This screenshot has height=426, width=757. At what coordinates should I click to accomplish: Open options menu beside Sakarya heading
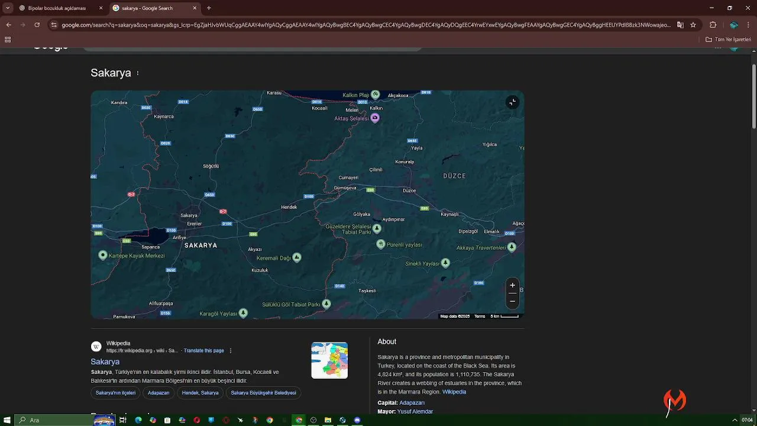[138, 73]
